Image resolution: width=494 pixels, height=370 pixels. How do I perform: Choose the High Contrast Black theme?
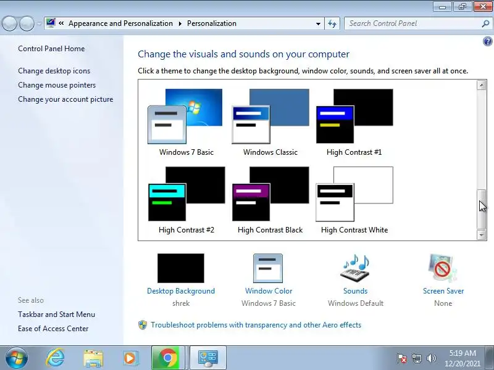pos(270,200)
